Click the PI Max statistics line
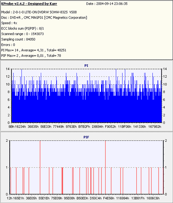This screenshot has height=203, width=173. pyautogui.click(x=34, y=50)
